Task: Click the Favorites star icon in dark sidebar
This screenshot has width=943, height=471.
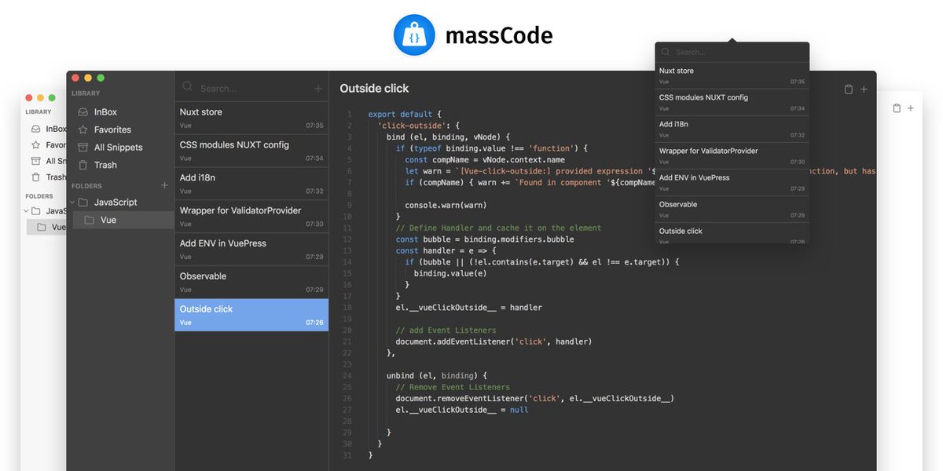Action: coord(83,130)
